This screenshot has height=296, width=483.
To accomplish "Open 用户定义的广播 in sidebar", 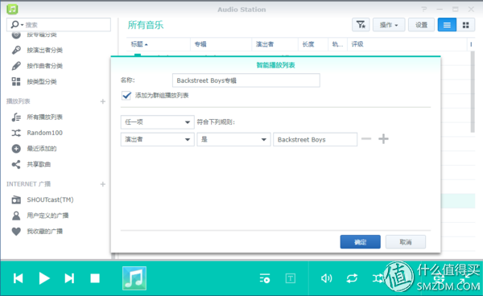I will [x=47, y=216].
